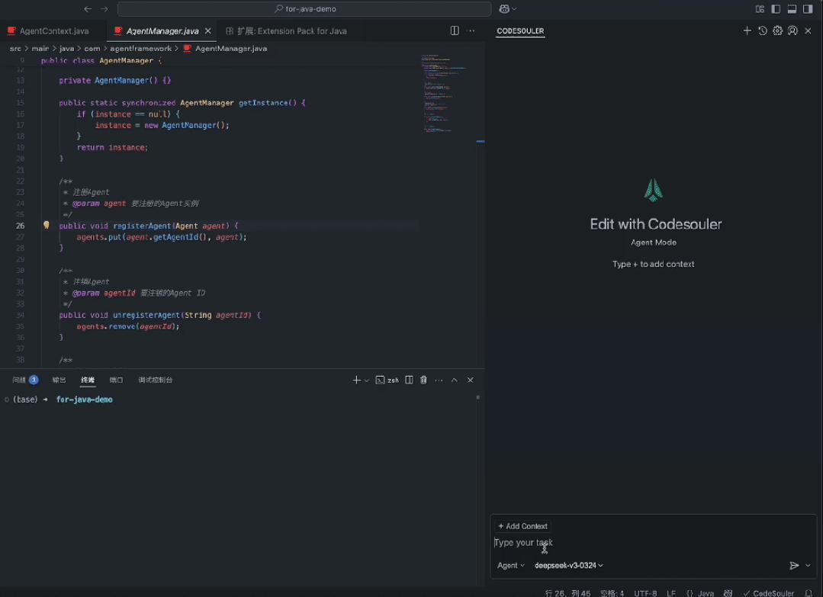Open the deepseek-v3-0324 model dropdown
The width and height of the screenshot is (823, 597).
(x=567, y=566)
